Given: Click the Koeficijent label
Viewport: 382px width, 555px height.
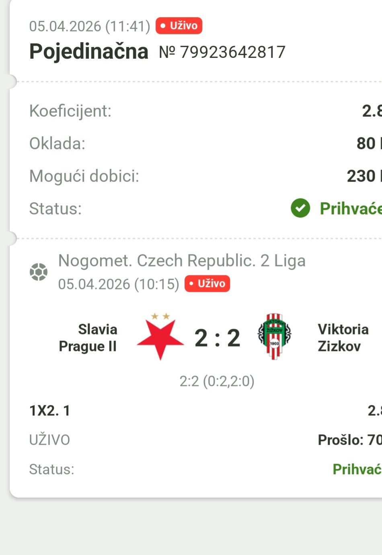Looking at the screenshot, I should (x=70, y=111).
